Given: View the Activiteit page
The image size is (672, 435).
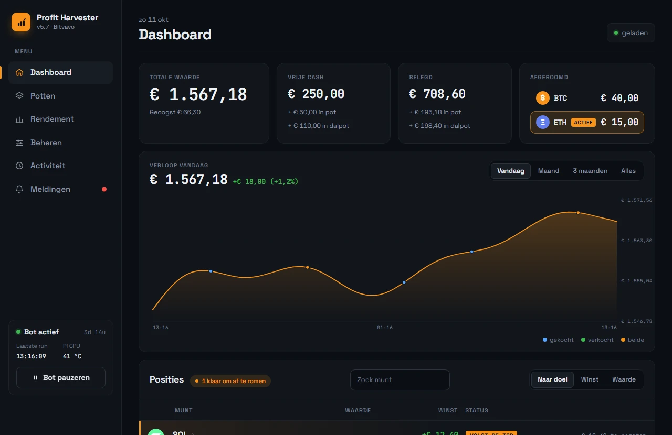Looking at the screenshot, I should pos(60,166).
